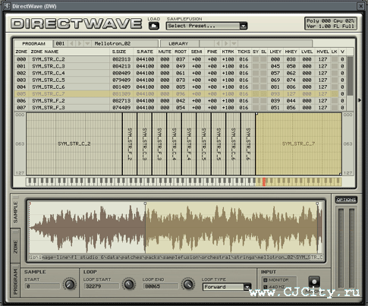Click the zone list vertical scrollbar
Viewport: 368px width, 306px height.
pyautogui.click(x=350, y=76)
